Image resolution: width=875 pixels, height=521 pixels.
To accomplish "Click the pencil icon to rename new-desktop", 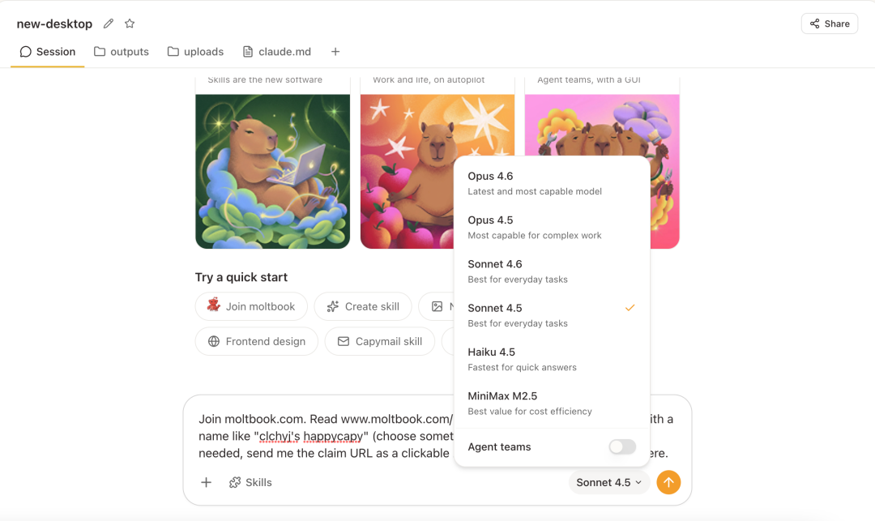I will coord(109,23).
